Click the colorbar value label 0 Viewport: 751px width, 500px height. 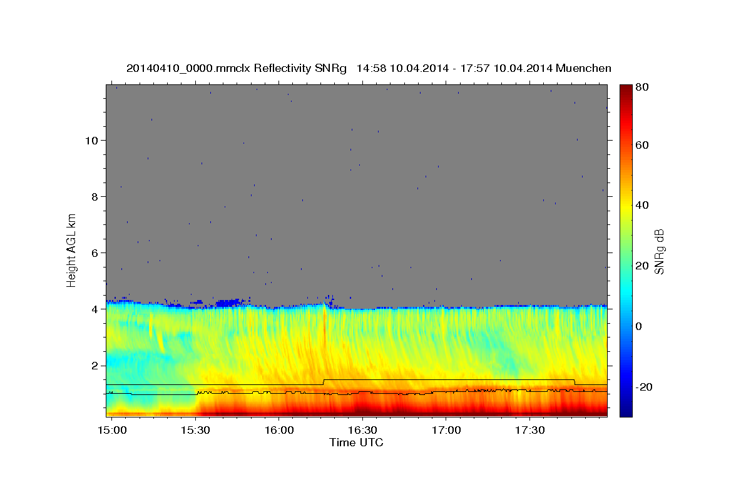[639, 326]
